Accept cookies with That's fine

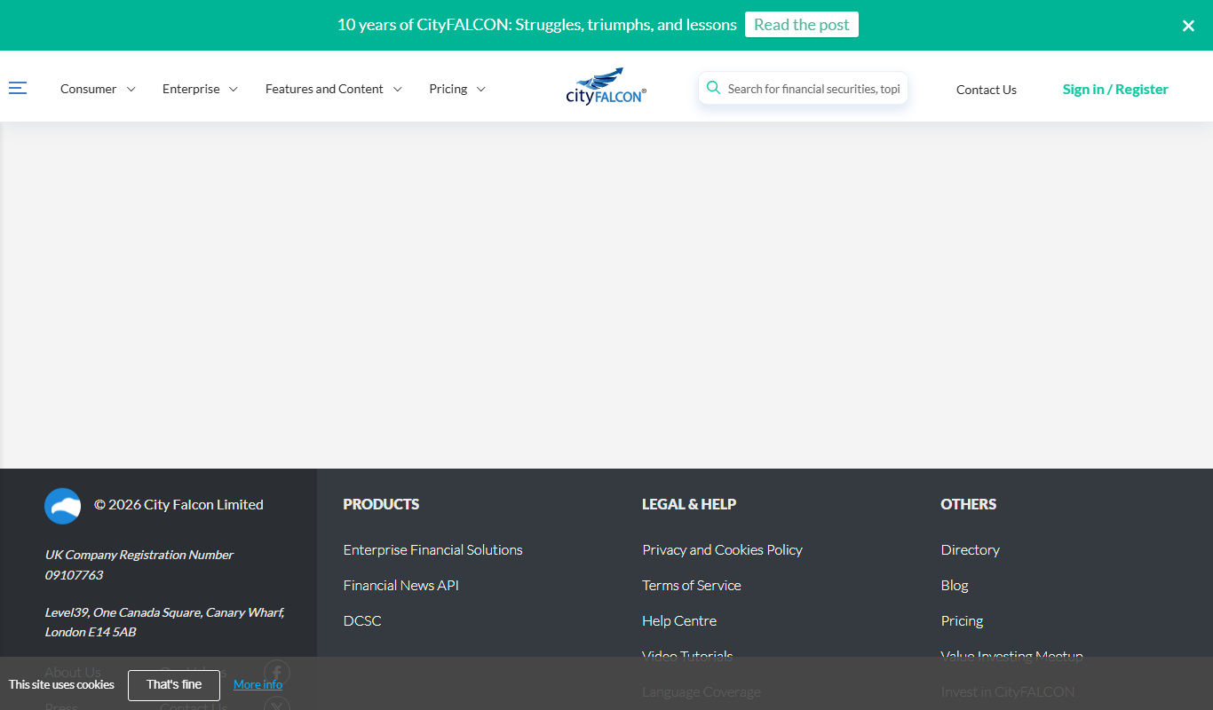[174, 685]
